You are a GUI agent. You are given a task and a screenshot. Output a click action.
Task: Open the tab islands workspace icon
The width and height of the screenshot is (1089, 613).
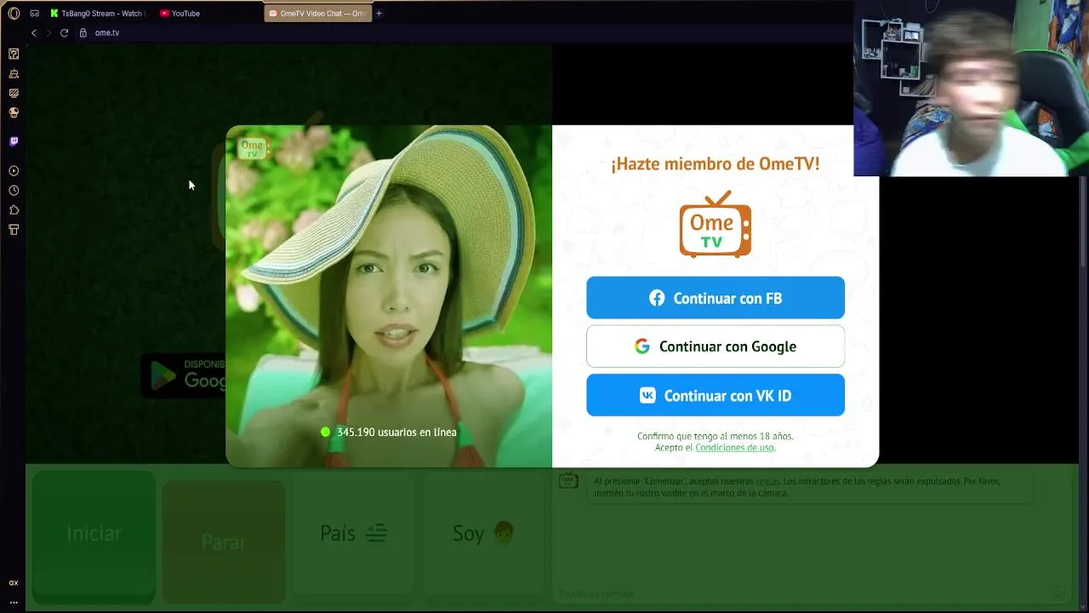35,14
